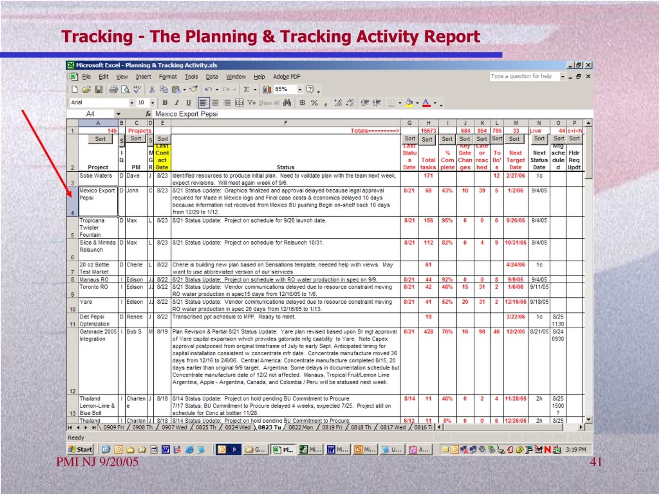
Task: Click Merge and Center icon
Action: click(239, 103)
